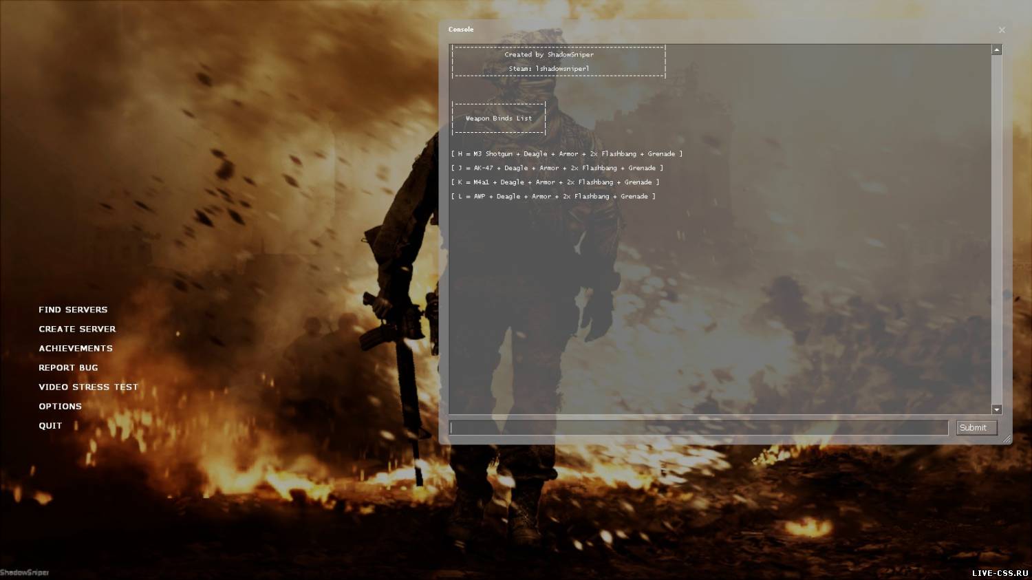Click the AK-47 bind line

(x=557, y=168)
